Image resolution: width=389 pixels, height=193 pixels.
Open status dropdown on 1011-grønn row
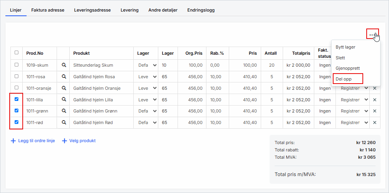click(x=355, y=111)
